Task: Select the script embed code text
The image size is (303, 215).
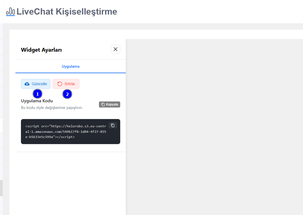Action: tap(66, 131)
